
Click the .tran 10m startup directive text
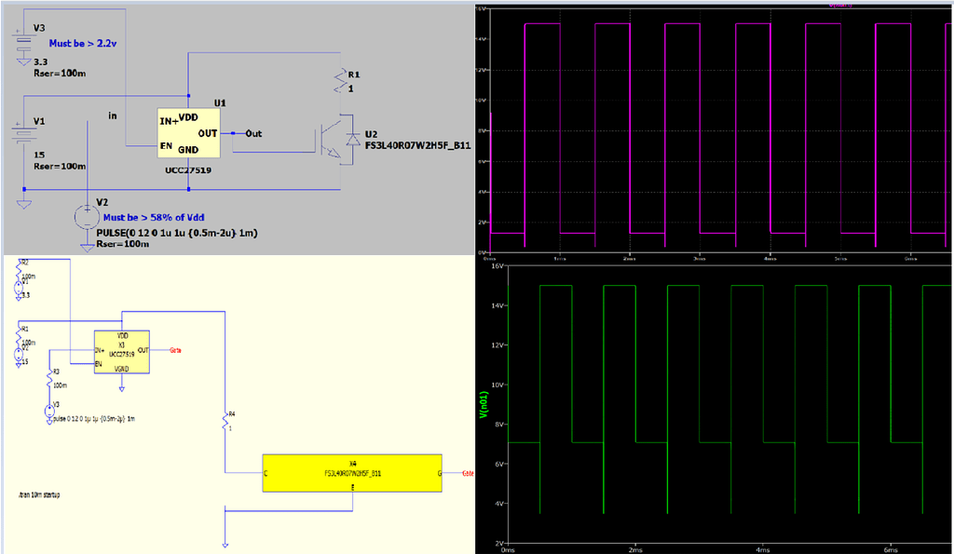coord(37,495)
